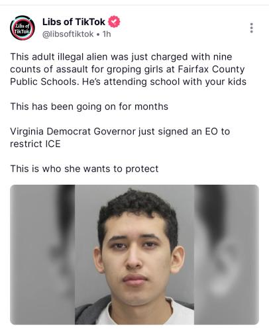Click the words "Fairfax County" in the post

point(211,70)
